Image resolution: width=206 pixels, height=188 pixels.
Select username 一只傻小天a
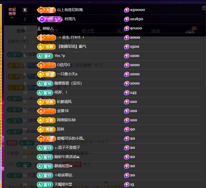tap(67, 74)
